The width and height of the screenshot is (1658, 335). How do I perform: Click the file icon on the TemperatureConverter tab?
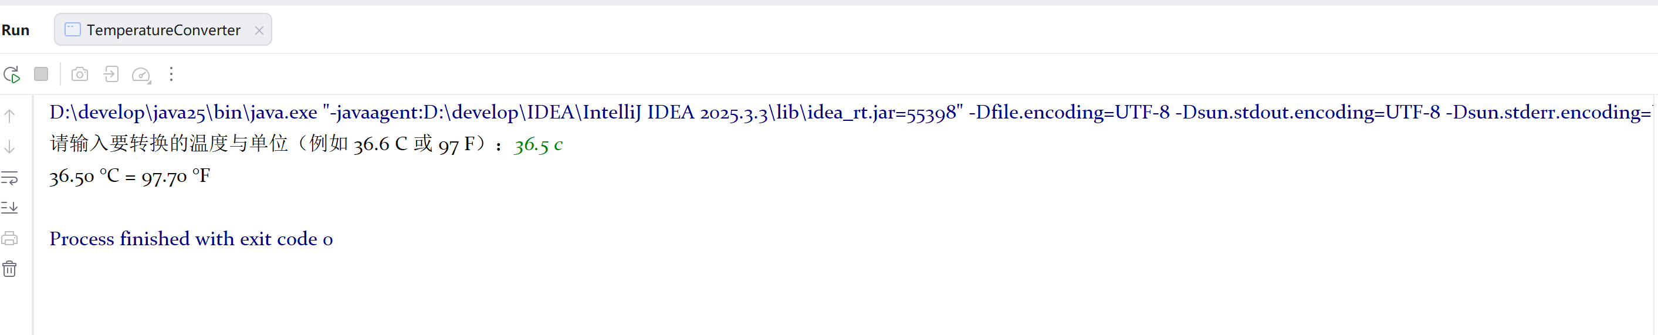(x=73, y=30)
